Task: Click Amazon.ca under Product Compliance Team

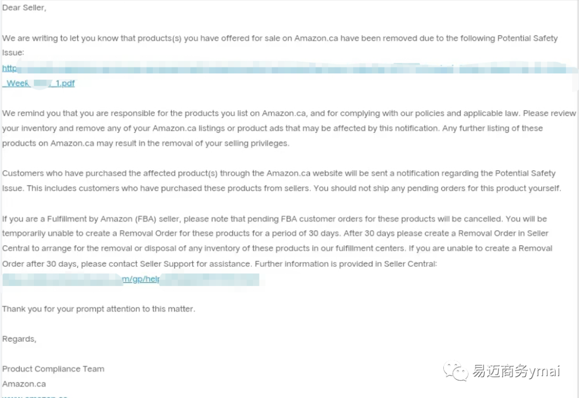Action: tap(24, 384)
